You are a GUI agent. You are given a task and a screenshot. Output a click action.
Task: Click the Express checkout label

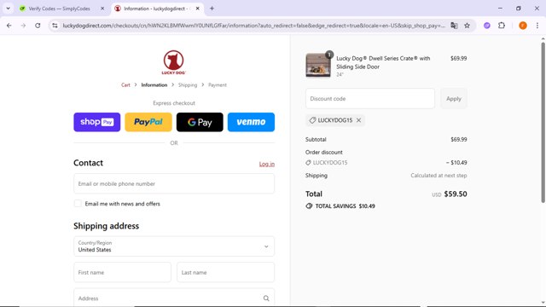click(x=174, y=103)
